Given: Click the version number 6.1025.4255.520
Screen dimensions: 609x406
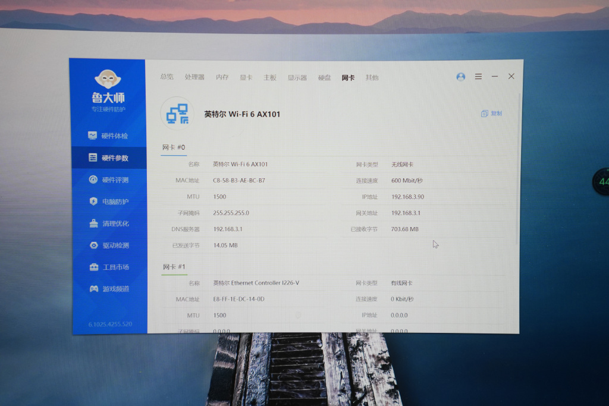Looking at the screenshot, I should [x=110, y=324].
